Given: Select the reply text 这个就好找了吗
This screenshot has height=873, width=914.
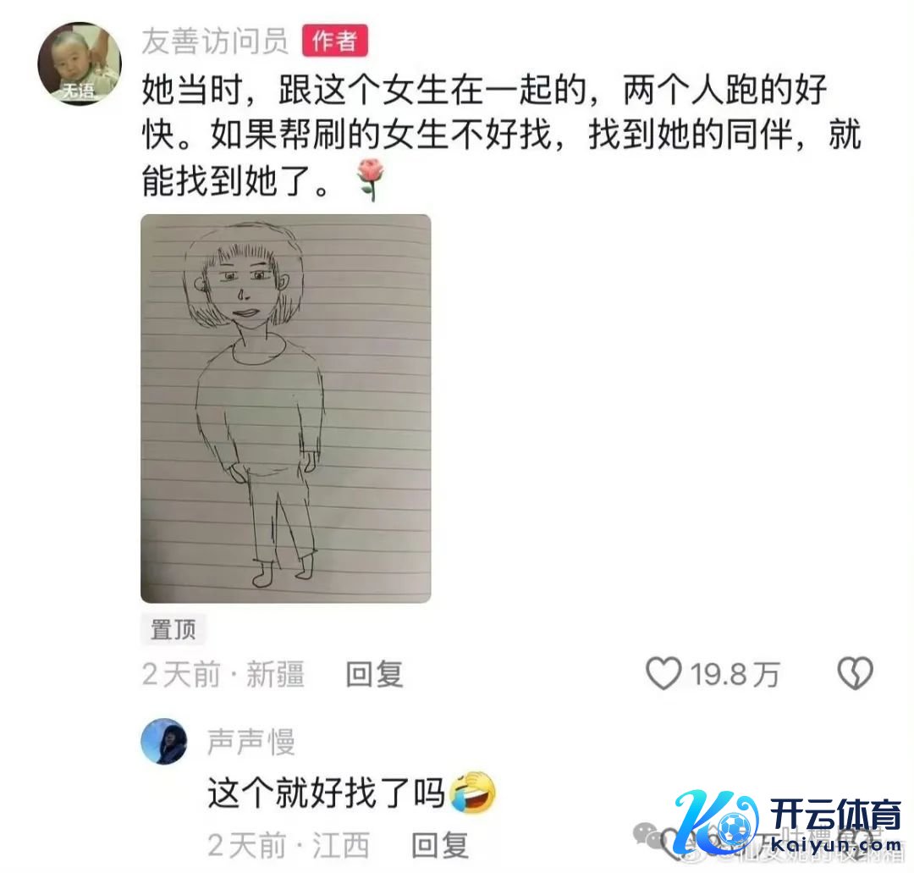Looking at the screenshot, I should click(327, 793).
